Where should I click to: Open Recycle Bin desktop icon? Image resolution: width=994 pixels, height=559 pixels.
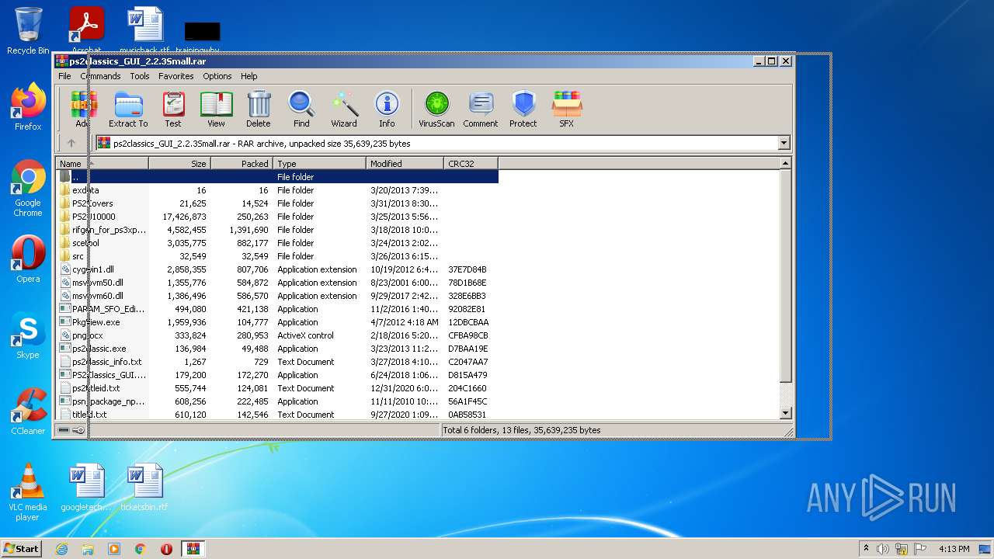click(x=28, y=31)
